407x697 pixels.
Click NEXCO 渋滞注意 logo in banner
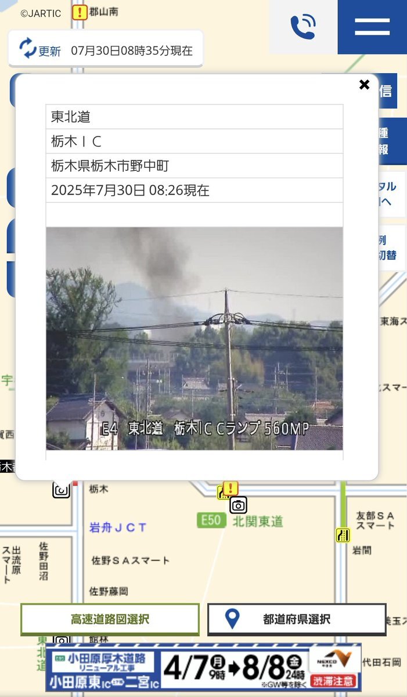click(x=334, y=668)
